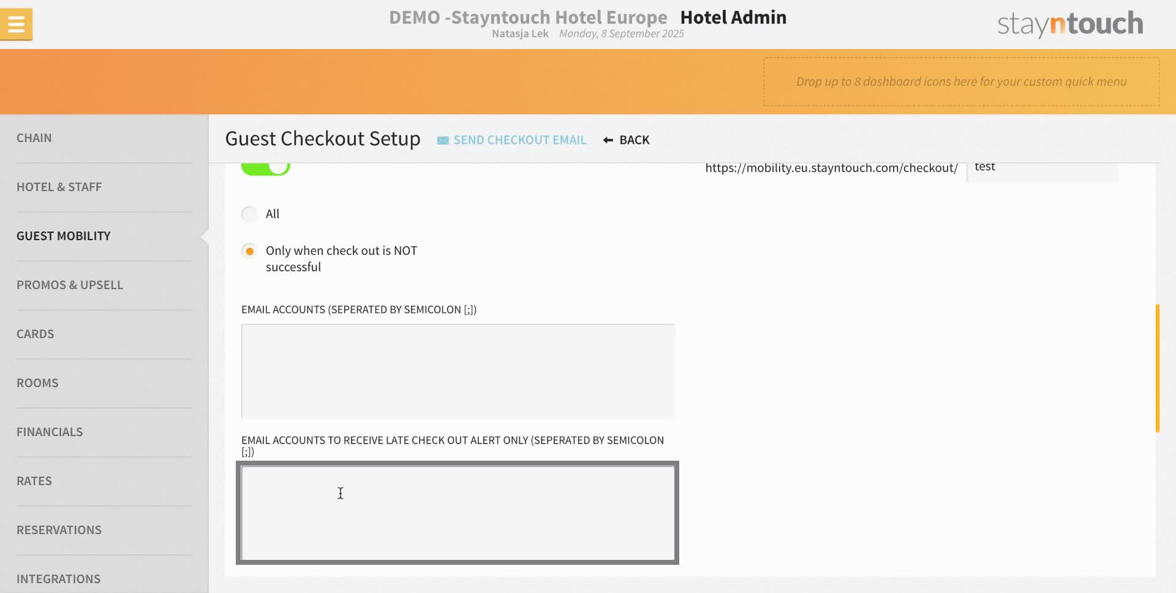The height and width of the screenshot is (593, 1176).
Task: Choose Only when check out is NOT successful
Action: coord(249,251)
